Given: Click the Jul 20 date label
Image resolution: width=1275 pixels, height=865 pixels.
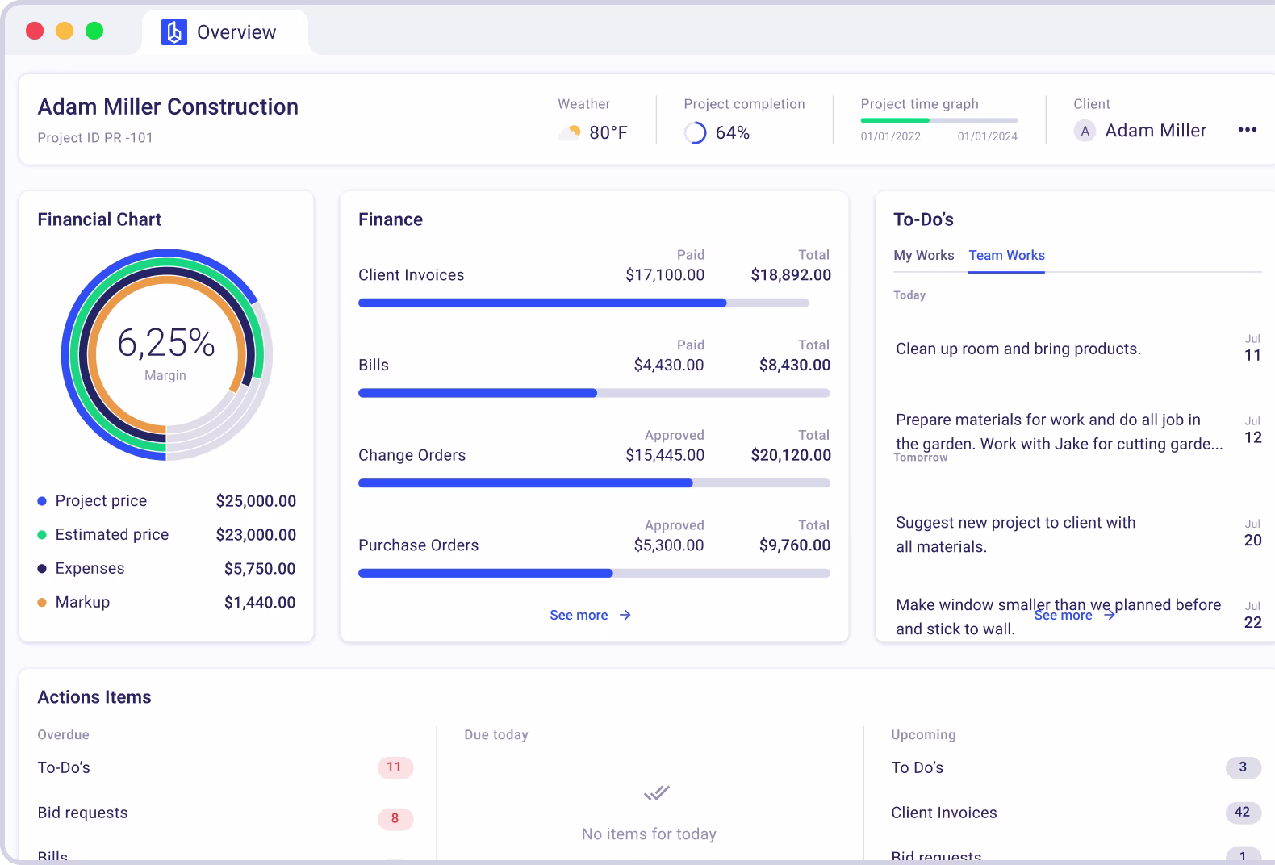Looking at the screenshot, I should 1252,533.
